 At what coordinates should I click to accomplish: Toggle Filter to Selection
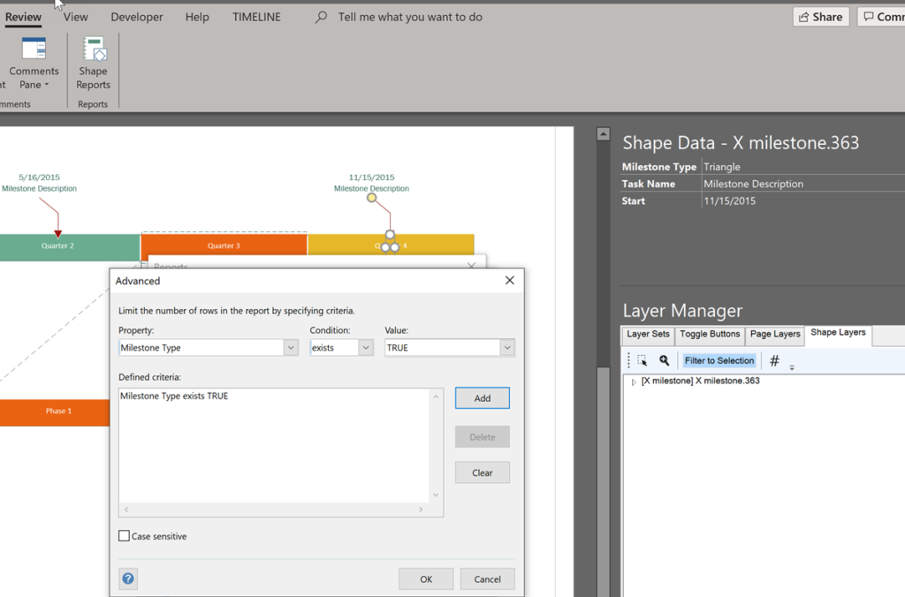click(719, 360)
